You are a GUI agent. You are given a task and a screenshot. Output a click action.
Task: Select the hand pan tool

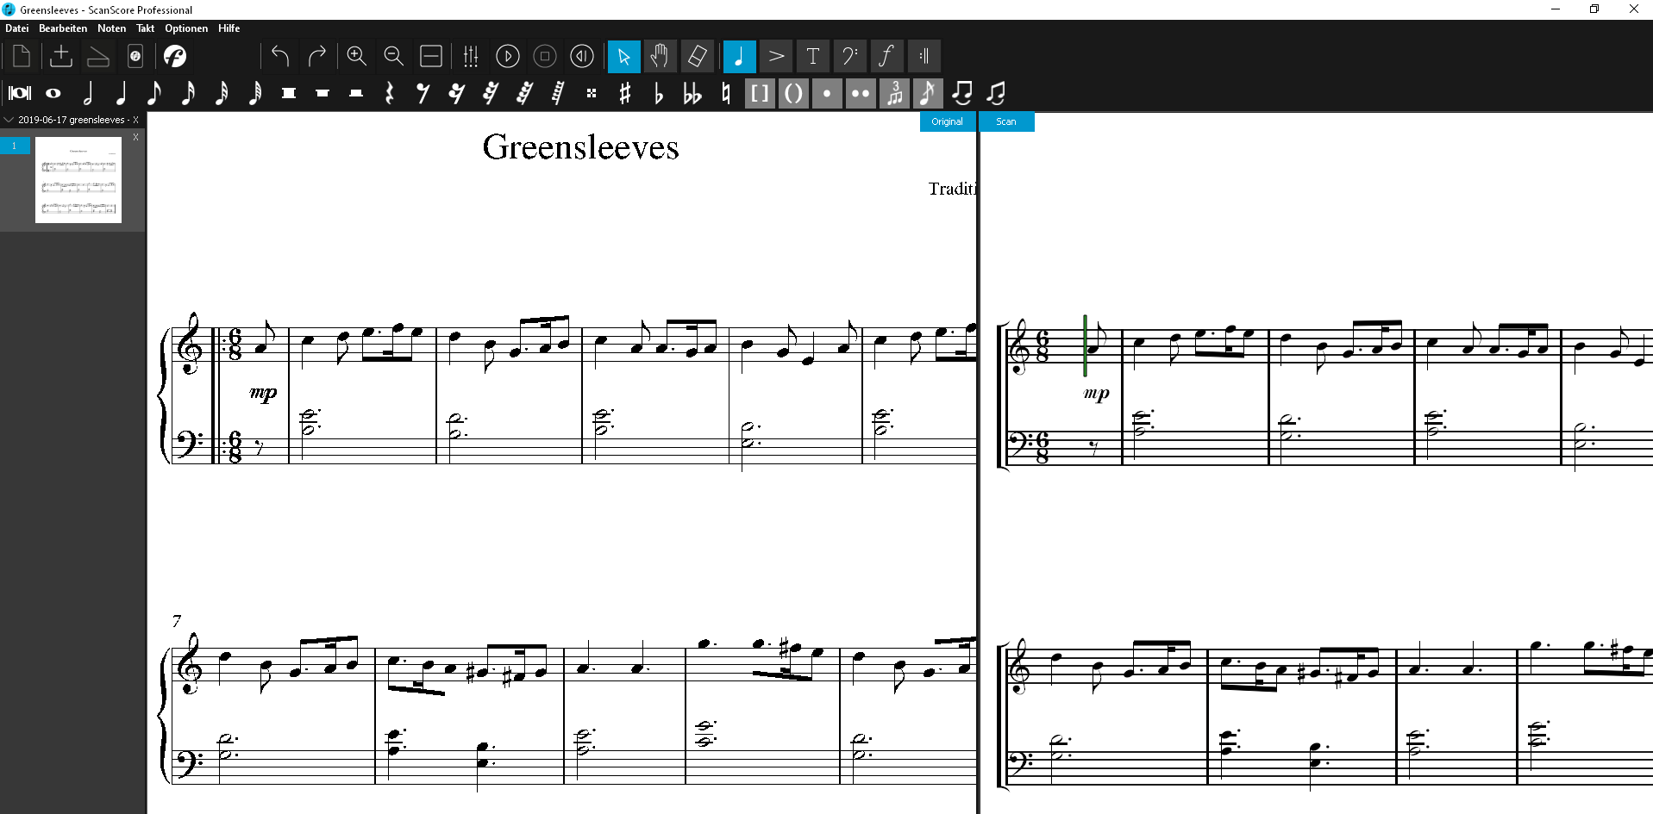(x=660, y=56)
